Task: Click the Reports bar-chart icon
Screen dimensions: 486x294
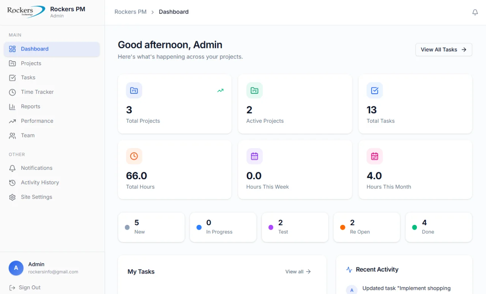Action: (x=13, y=107)
